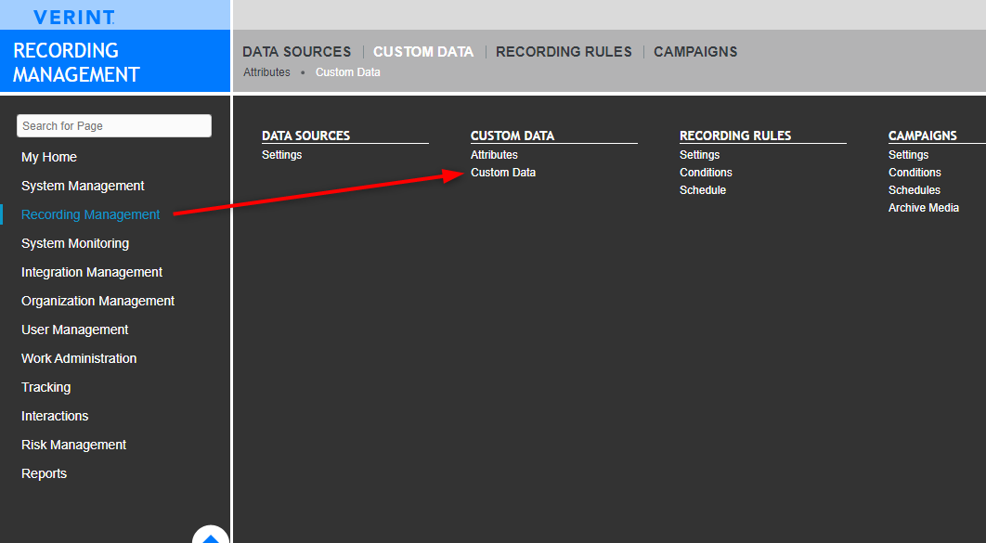This screenshot has height=543, width=986.
Task: Open Archive Media under Campaigns
Action: click(923, 208)
